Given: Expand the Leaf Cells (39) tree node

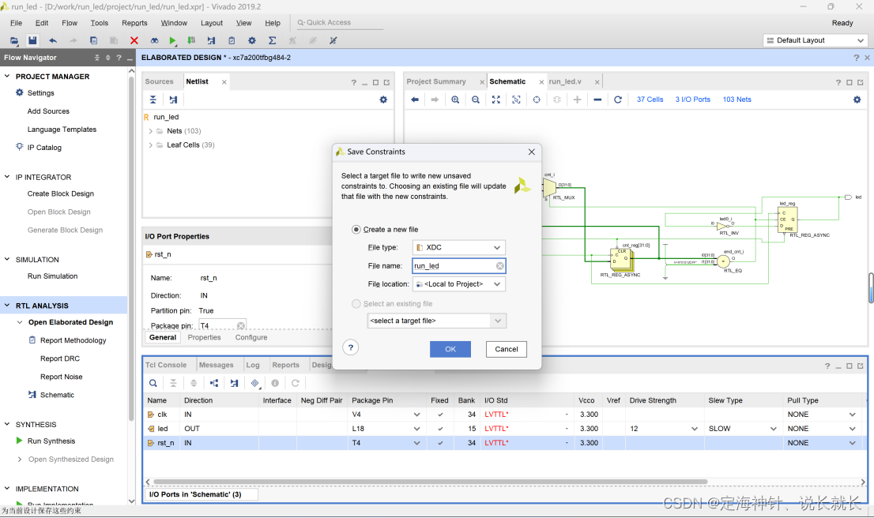Looking at the screenshot, I should click(150, 145).
